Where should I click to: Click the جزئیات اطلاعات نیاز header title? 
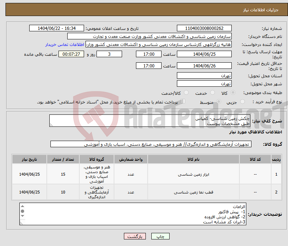[261, 10]
